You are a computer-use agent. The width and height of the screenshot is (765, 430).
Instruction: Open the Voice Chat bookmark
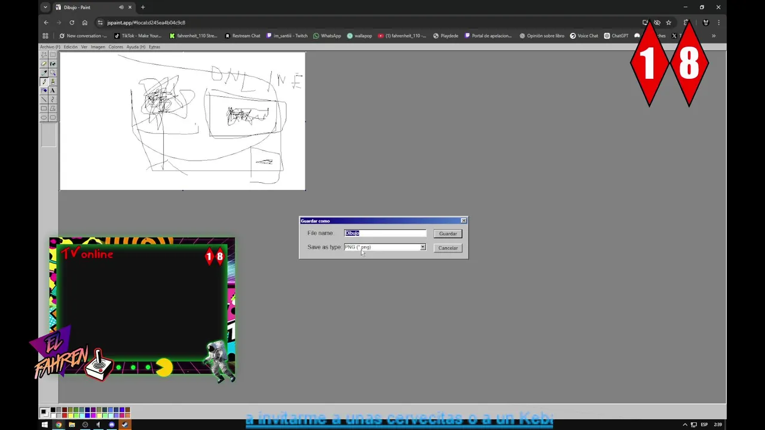click(x=584, y=36)
